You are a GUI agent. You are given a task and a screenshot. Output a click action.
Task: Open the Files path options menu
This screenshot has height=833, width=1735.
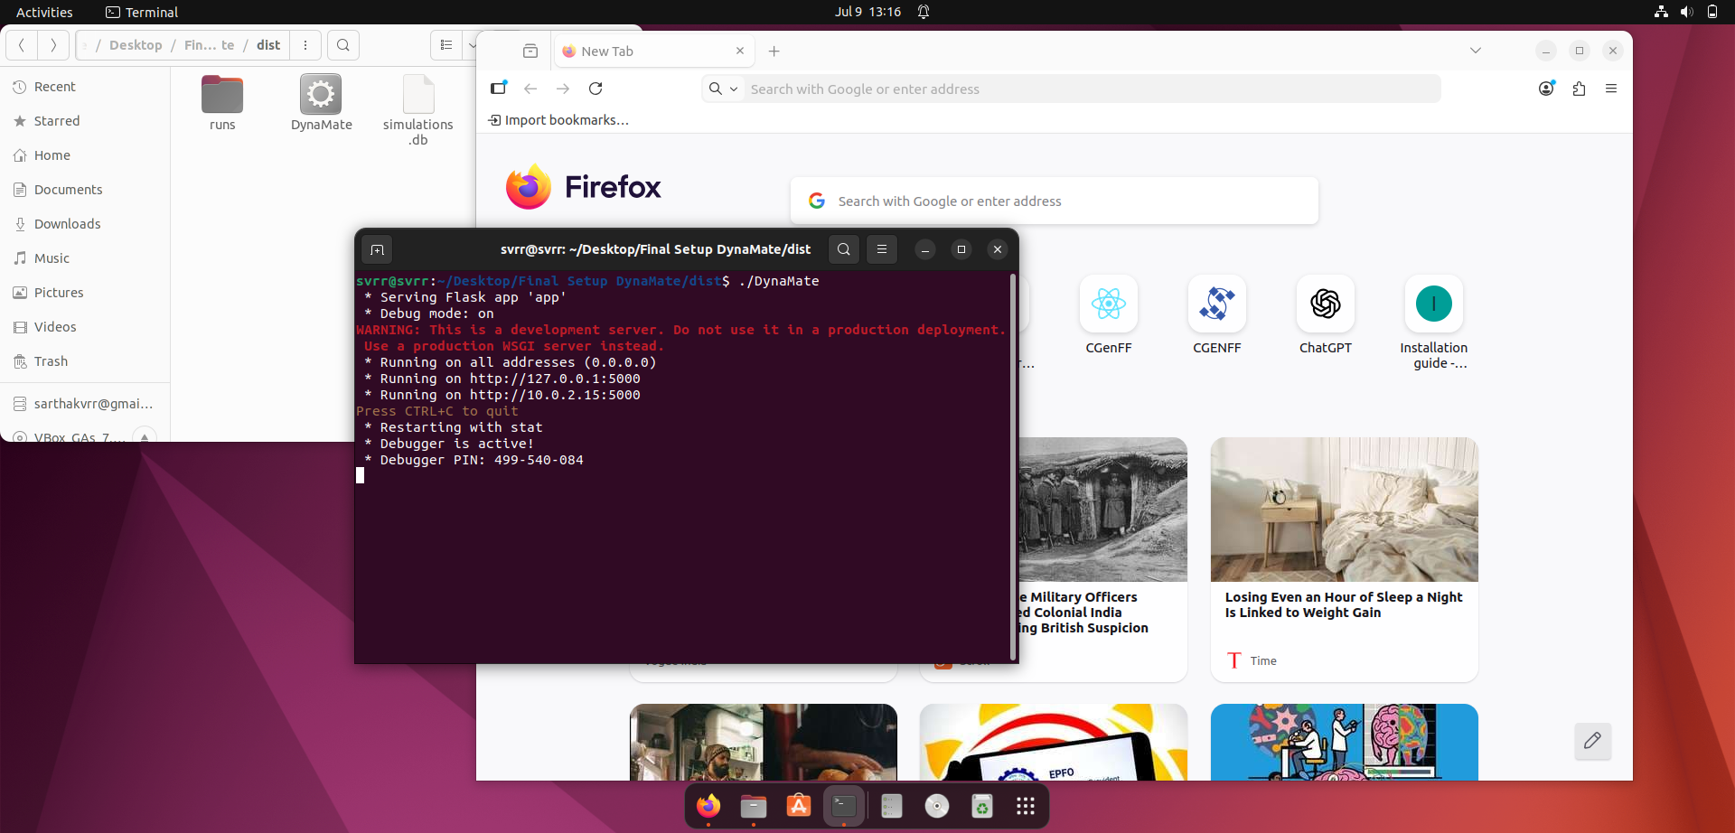pyautogui.click(x=305, y=45)
